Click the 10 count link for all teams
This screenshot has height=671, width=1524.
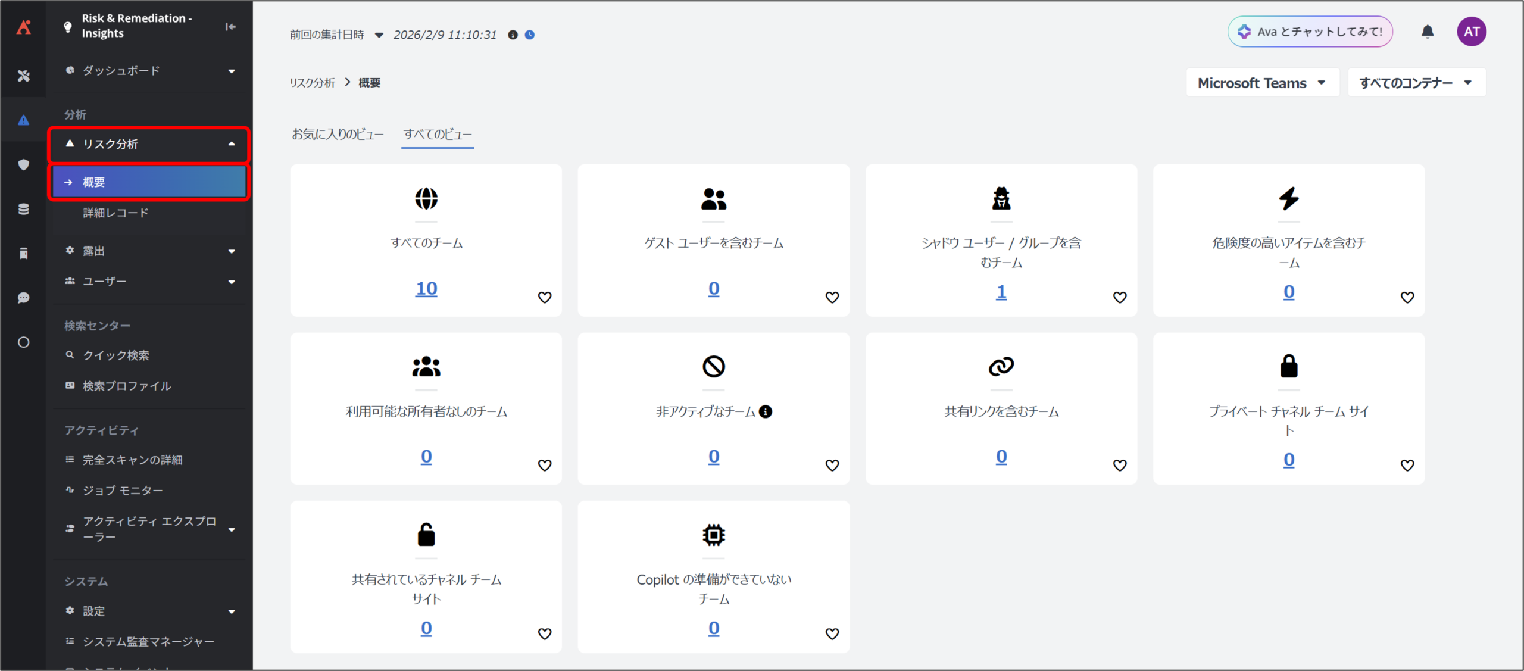[426, 289]
